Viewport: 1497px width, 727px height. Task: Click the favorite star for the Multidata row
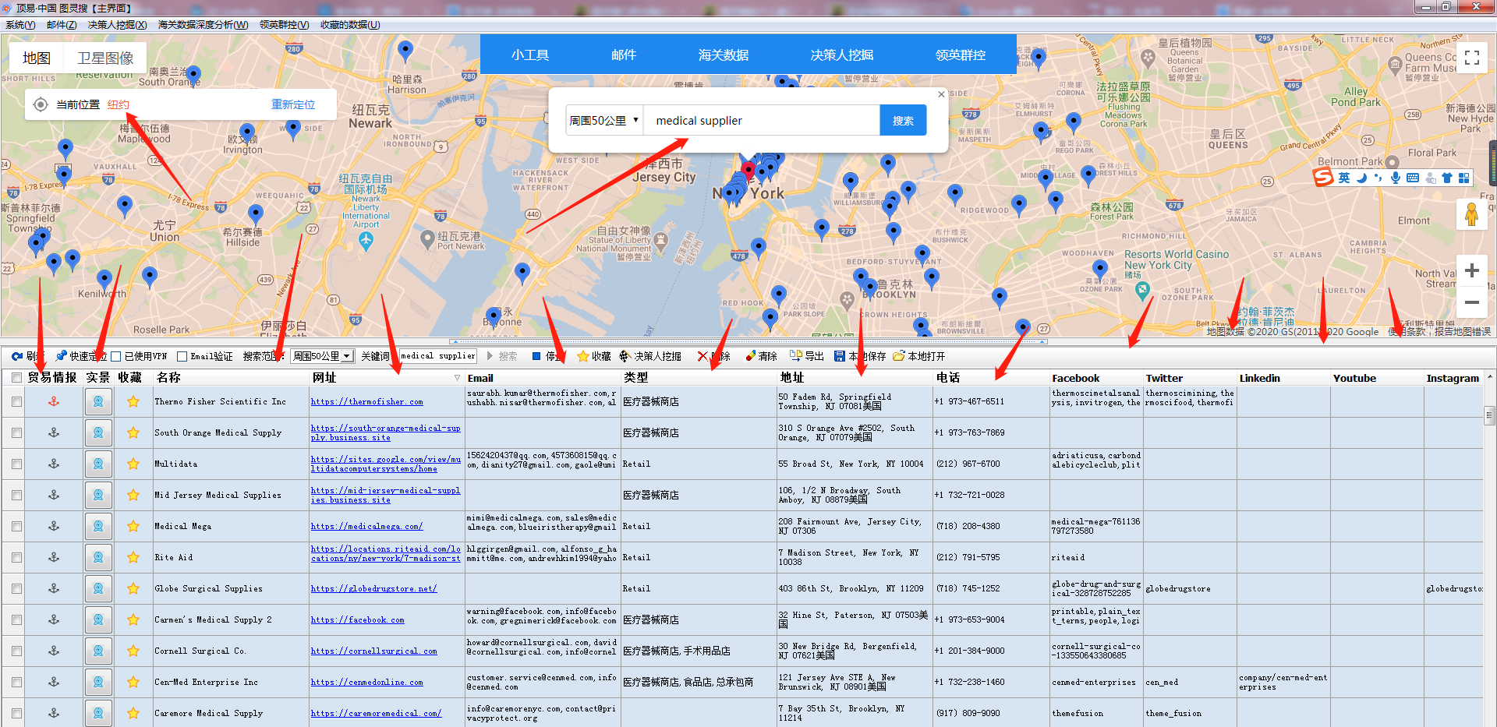click(x=133, y=464)
